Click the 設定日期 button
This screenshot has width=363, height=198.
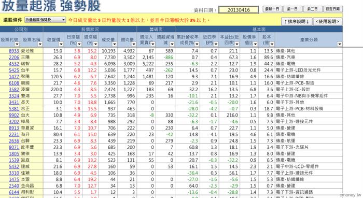333,9
